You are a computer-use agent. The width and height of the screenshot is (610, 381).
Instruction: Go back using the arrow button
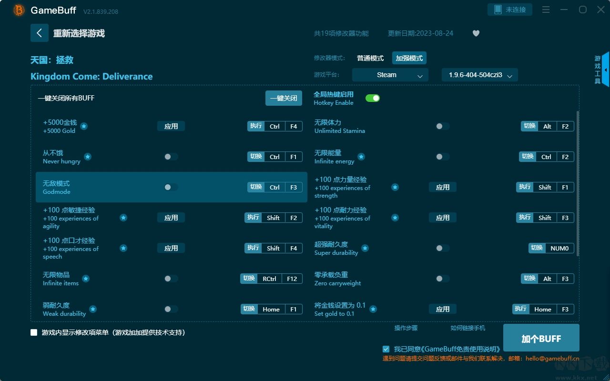(40, 33)
